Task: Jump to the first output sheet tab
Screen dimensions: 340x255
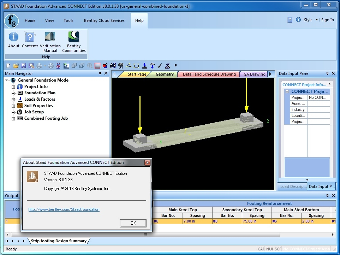Action: [x=7, y=241]
